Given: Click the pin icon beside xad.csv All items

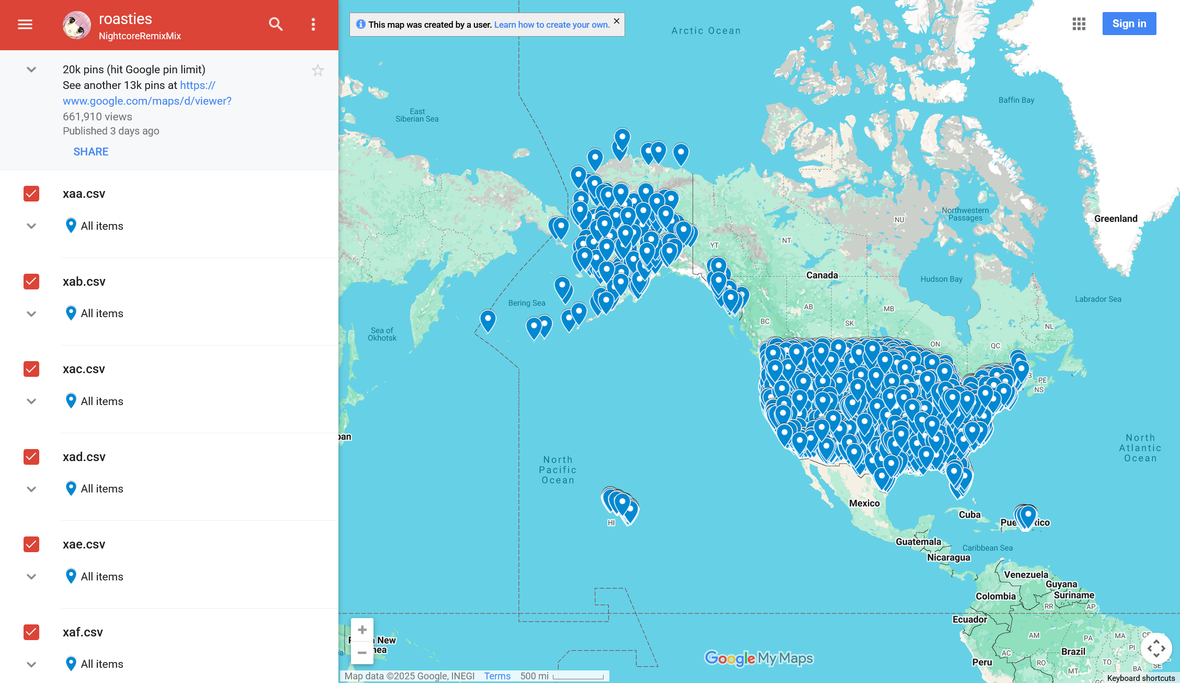Looking at the screenshot, I should 71,488.
